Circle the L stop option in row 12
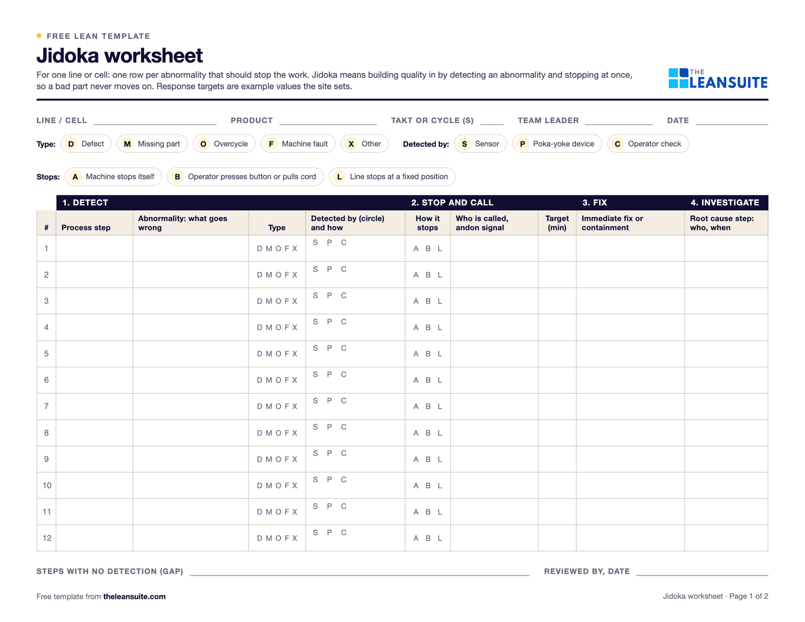The image size is (805, 622). click(440, 538)
